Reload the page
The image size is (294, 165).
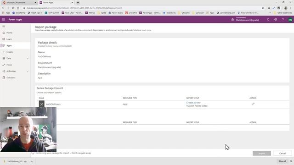point(13,8)
